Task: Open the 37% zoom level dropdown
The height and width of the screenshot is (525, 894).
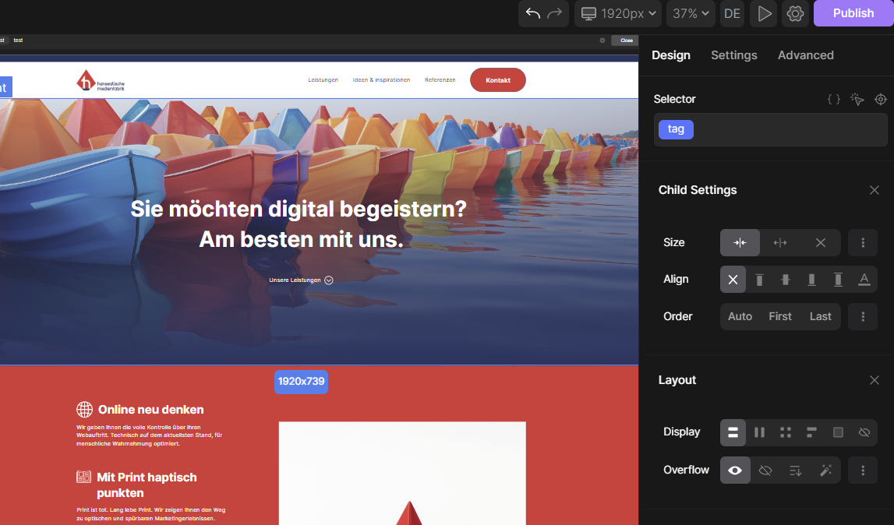Action: tap(691, 13)
